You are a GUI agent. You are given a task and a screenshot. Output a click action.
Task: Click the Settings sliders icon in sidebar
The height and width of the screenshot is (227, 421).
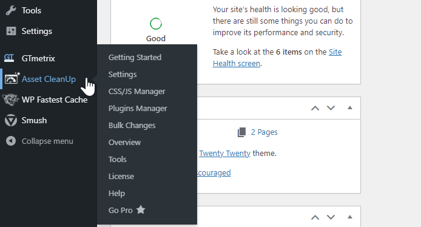tap(11, 31)
